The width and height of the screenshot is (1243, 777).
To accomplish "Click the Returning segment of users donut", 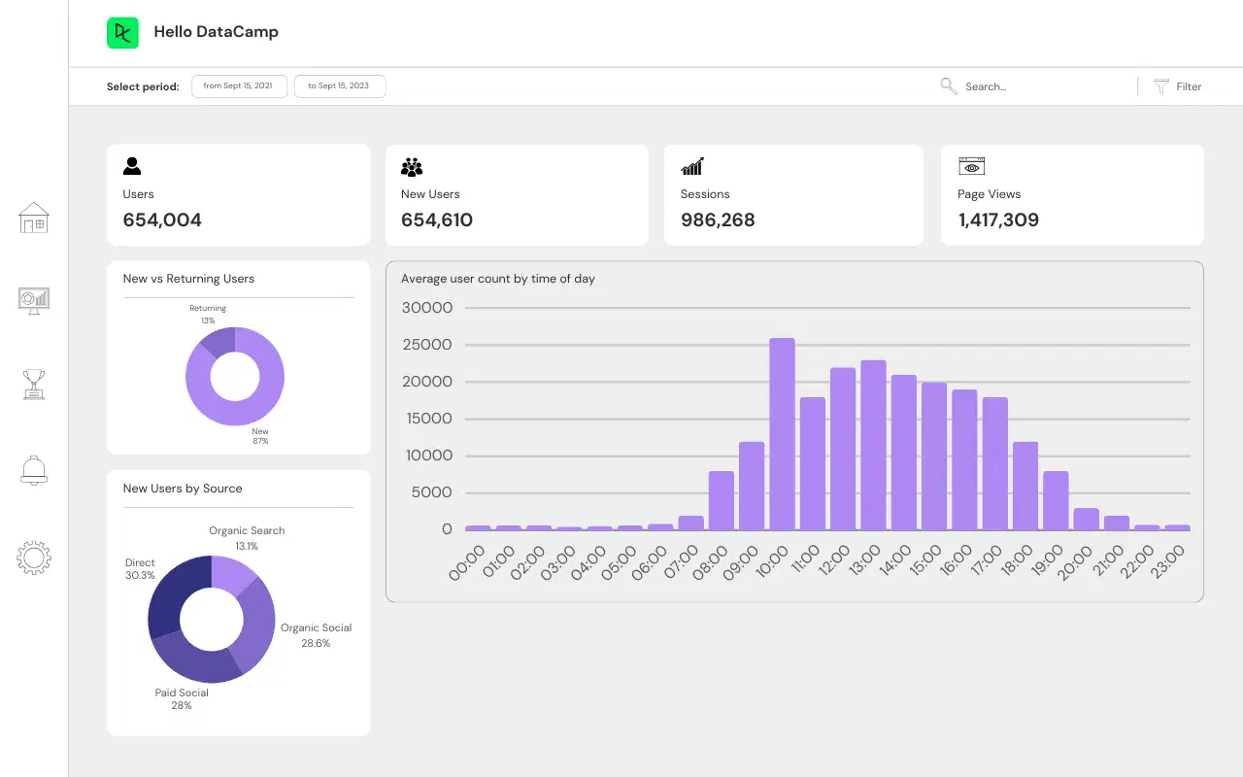I will [x=218, y=342].
